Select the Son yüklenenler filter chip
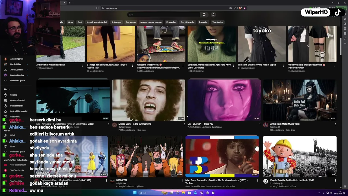The image size is (348, 196). 188,22
